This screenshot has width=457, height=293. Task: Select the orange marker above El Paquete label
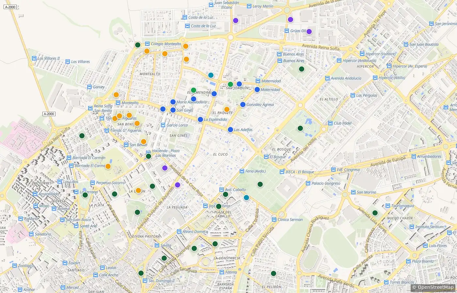(x=227, y=109)
